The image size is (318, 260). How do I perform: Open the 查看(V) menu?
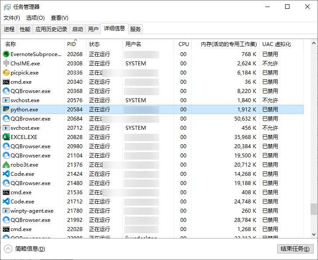point(59,18)
